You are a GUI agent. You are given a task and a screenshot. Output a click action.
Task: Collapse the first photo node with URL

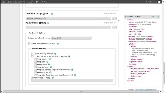(129, 46)
